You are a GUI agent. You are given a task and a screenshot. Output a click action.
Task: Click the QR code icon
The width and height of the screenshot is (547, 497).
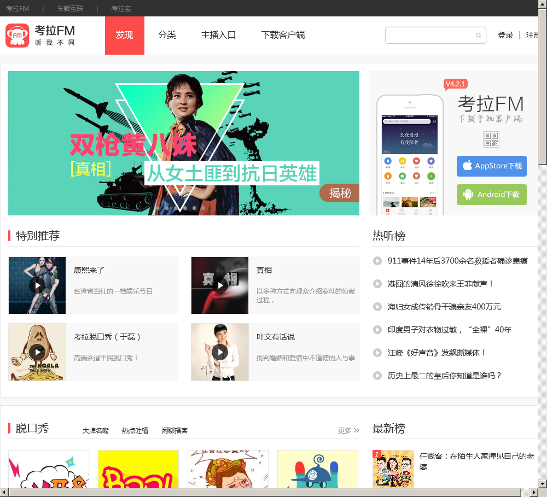tap(491, 139)
